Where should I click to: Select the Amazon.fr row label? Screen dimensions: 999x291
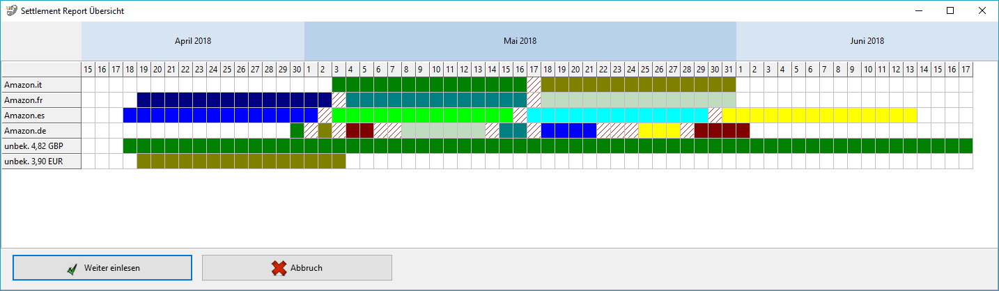click(x=42, y=100)
